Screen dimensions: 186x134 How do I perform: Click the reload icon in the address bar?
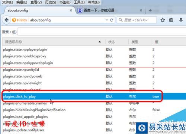pyautogui.click(x=112, y=20)
